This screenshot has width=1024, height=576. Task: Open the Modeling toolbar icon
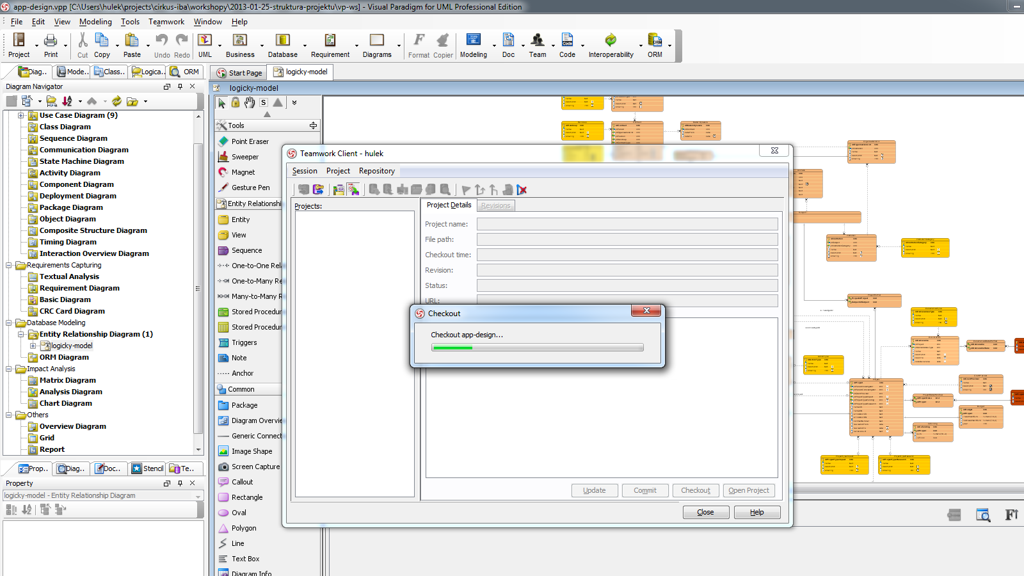tap(473, 45)
